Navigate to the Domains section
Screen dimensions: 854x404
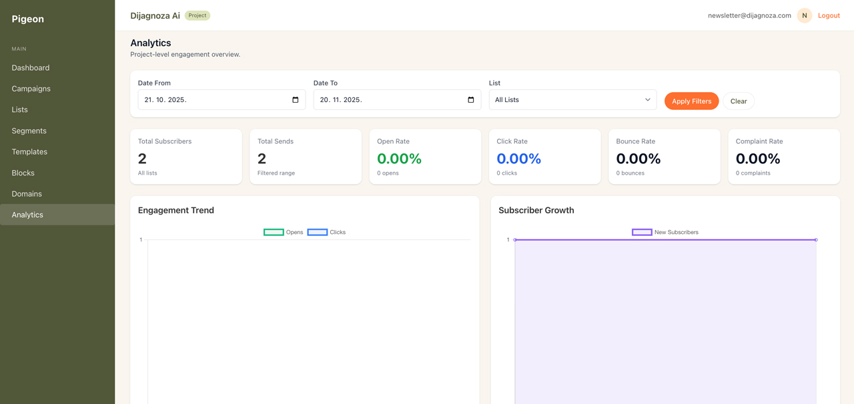pyautogui.click(x=27, y=193)
